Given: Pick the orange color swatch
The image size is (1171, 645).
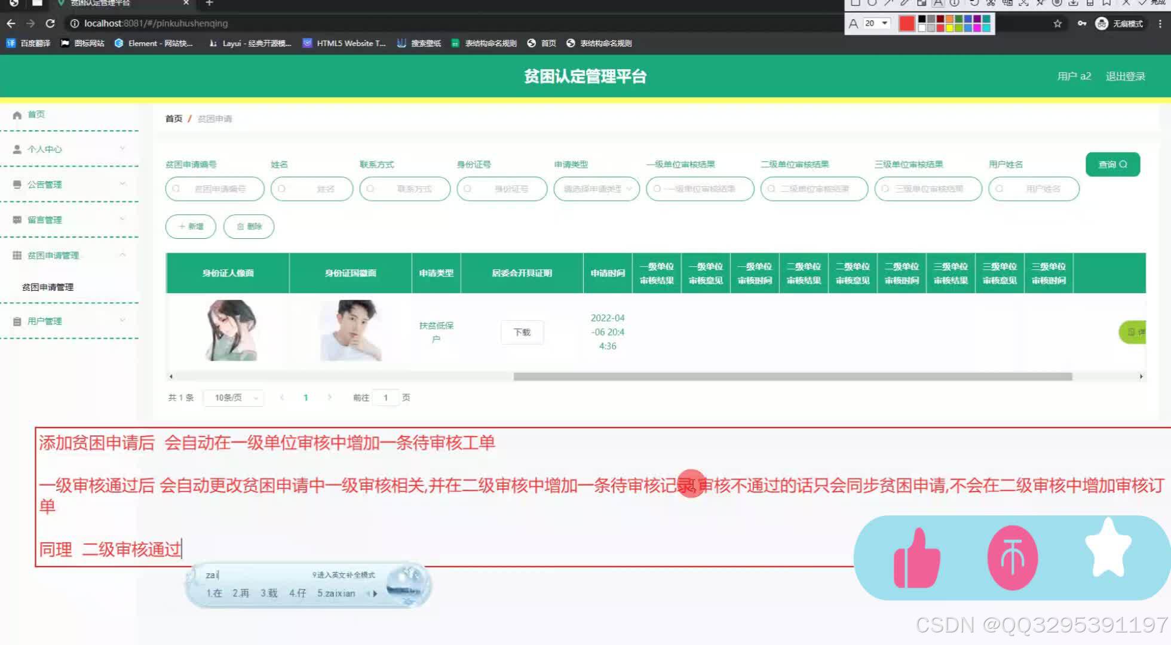Looking at the screenshot, I should 949,19.
